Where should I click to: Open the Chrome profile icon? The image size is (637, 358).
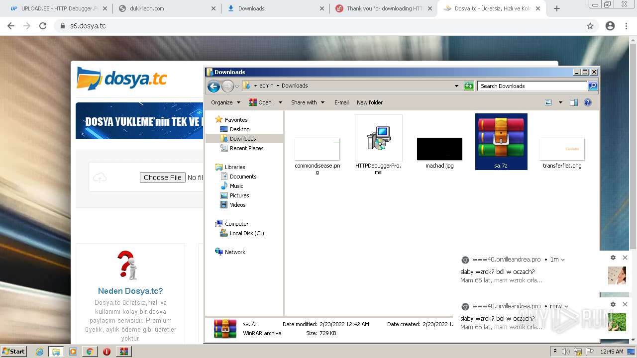[610, 26]
